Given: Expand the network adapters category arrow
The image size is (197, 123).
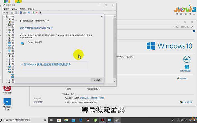Looking at the screenshot, I should coord(7,67).
